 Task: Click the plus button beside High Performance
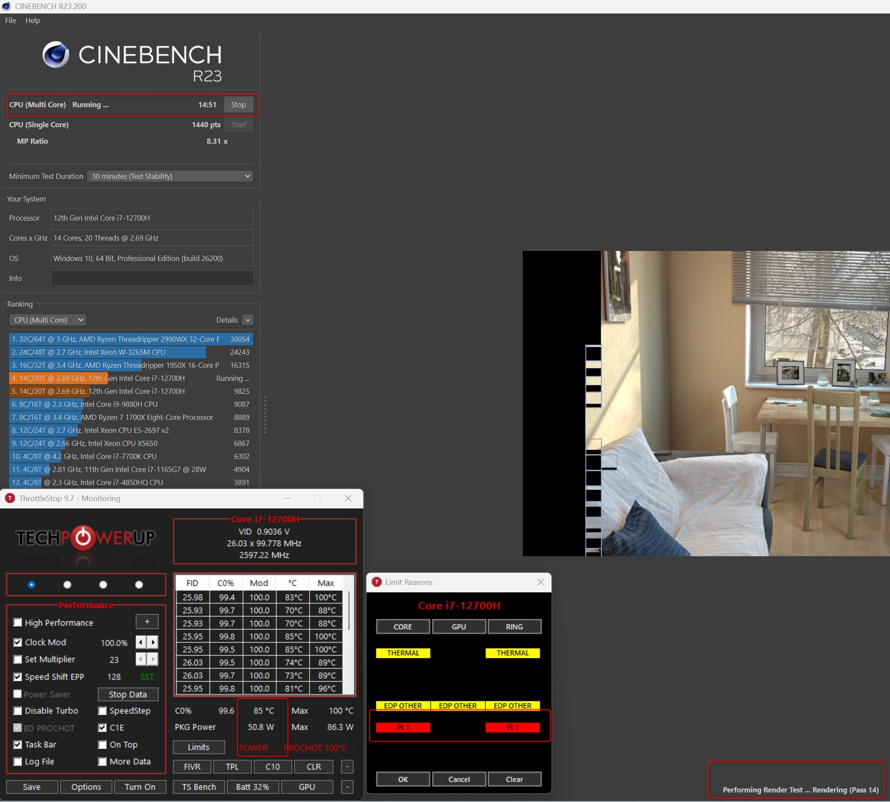147,622
